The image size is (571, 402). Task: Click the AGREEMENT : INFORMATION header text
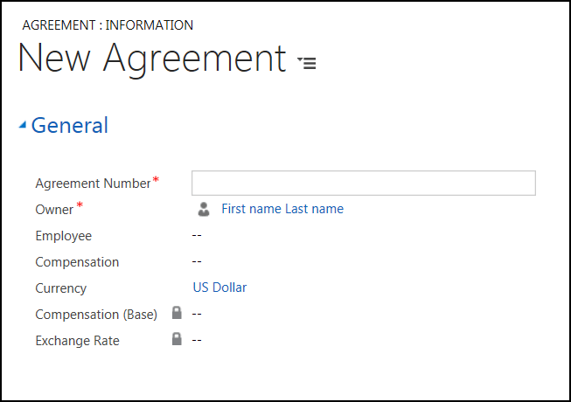(108, 25)
